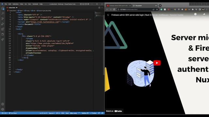
Task: Change encoding via UTF-8
Action: point(58,113)
